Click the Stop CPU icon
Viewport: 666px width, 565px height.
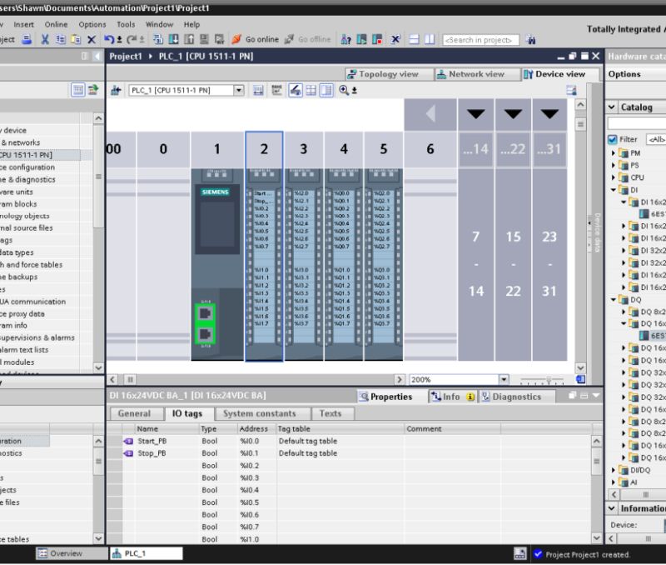pyautogui.click(x=377, y=39)
